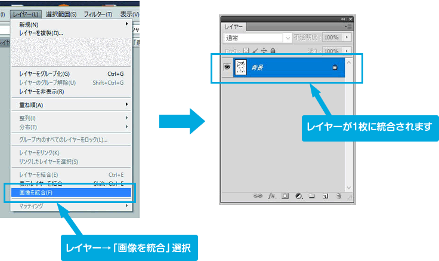Hide the 背景 layer with eye icon

[227, 68]
